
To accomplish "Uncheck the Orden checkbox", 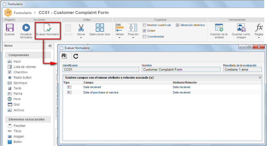I will tap(144, 31).
